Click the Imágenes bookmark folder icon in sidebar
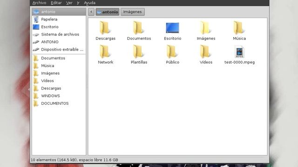This screenshot has height=167, width=298. [x=36, y=73]
